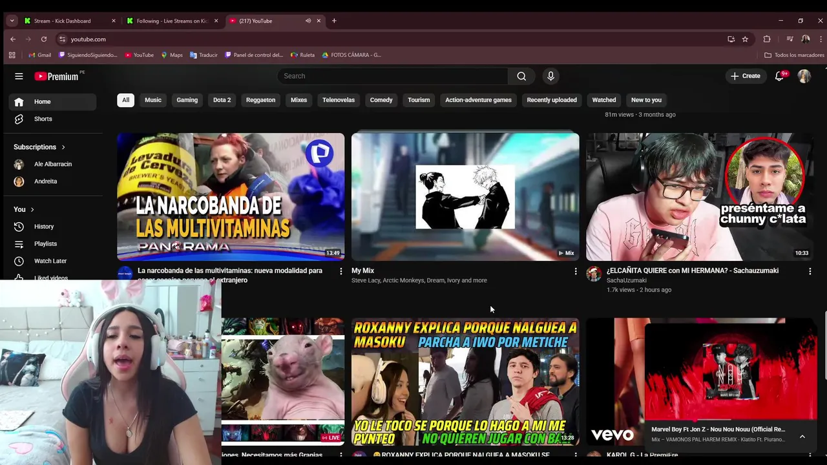Screen dimensions: 827x465
Task: Select the Reggaeton filter chip
Action: [260, 100]
